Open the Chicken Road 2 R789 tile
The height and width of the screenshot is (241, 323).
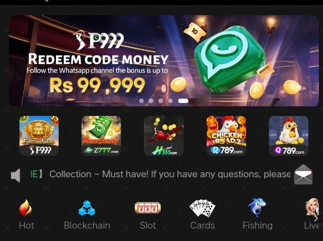pyautogui.click(x=226, y=136)
